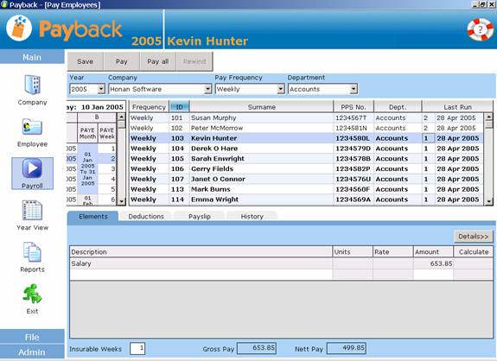Viewport: 497px width, 361px height.
Task: Click PPS number 1234567T
Action: (x=351, y=117)
